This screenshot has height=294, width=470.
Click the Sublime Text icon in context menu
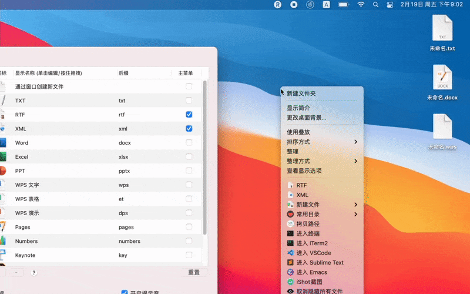point(290,262)
